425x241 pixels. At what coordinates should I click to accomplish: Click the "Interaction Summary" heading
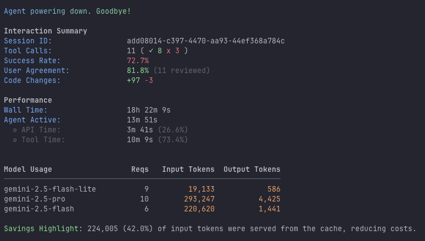click(46, 31)
